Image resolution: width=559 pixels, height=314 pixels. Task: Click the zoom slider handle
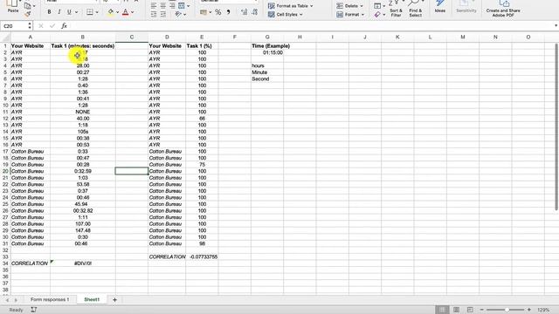pos(507,310)
